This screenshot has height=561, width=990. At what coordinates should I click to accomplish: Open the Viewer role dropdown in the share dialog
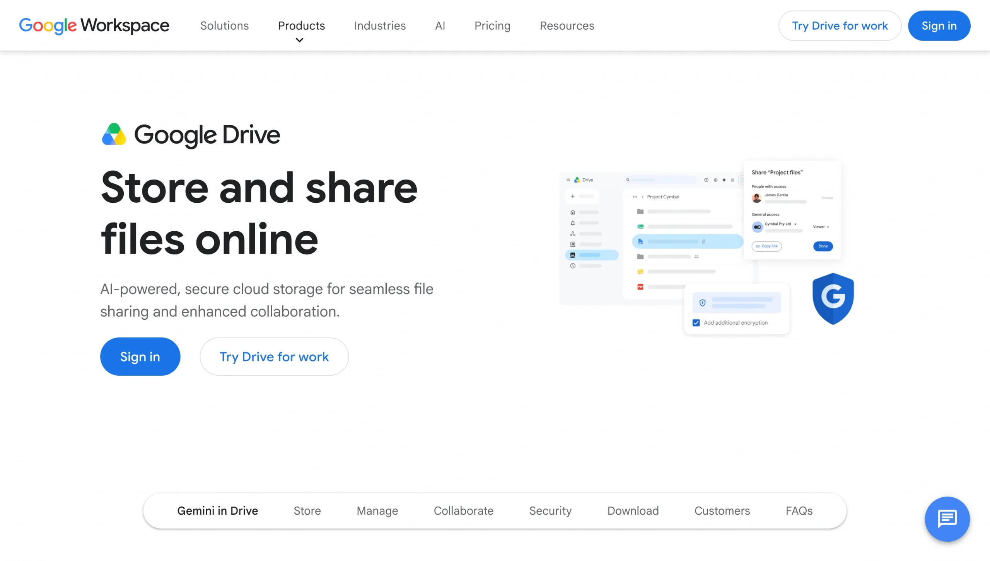tap(821, 227)
